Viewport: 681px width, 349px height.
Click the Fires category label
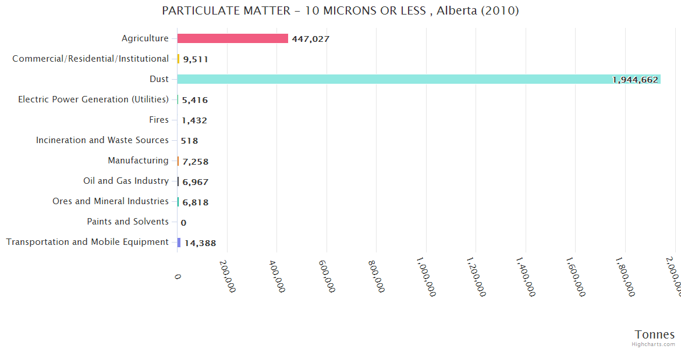(158, 120)
